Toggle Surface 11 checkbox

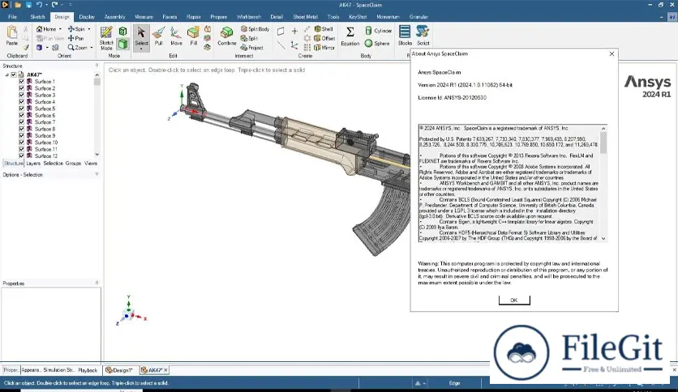coord(22,149)
